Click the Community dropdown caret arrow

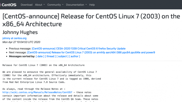(x=63, y=5)
